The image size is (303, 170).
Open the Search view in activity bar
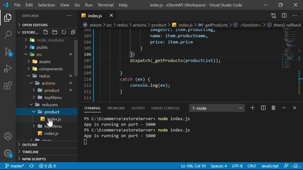click(8, 34)
